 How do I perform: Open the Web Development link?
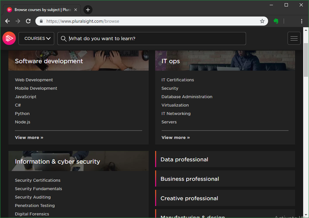[34, 80]
